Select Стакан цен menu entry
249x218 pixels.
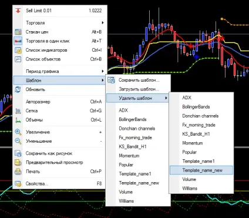click(60, 32)
